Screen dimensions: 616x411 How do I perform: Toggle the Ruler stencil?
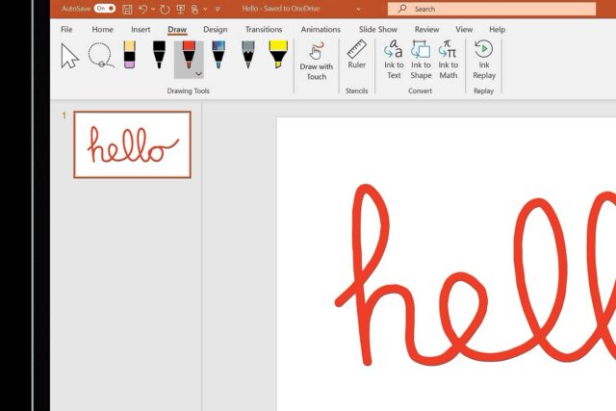[357, 54]
